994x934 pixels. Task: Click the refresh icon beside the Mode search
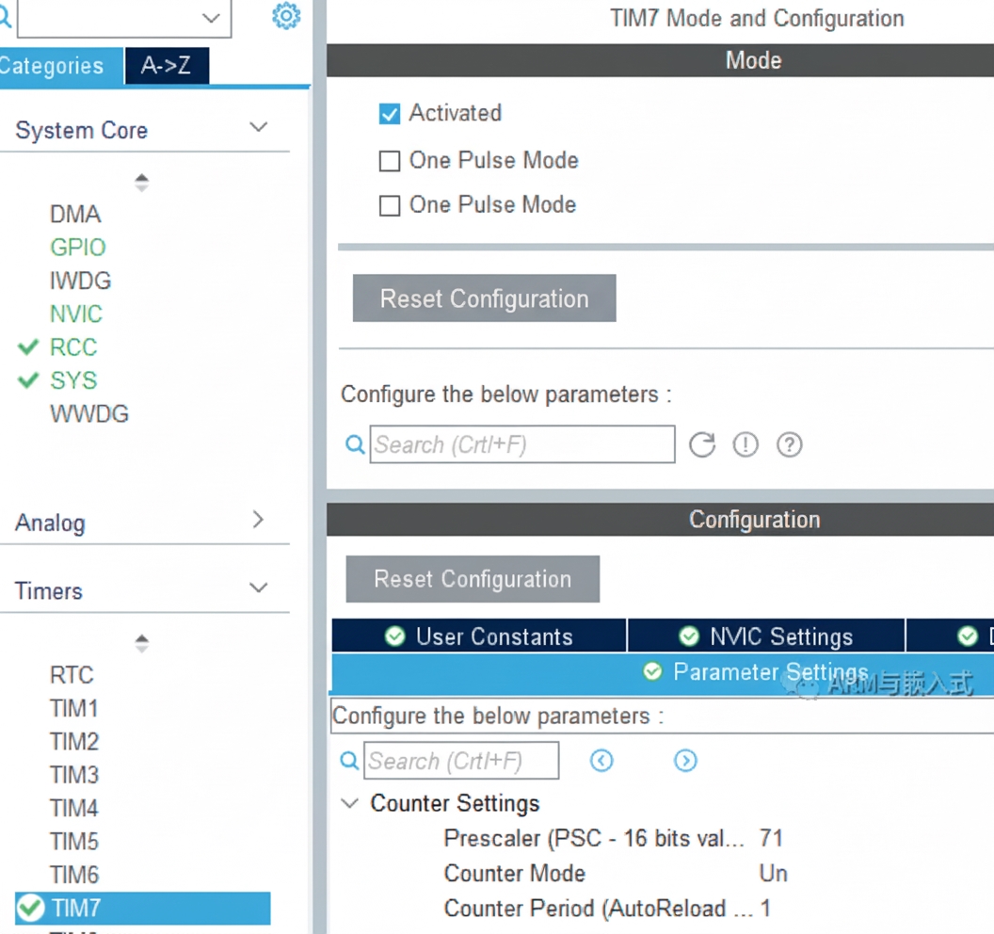pyautogui.click(x=702, y=444)
